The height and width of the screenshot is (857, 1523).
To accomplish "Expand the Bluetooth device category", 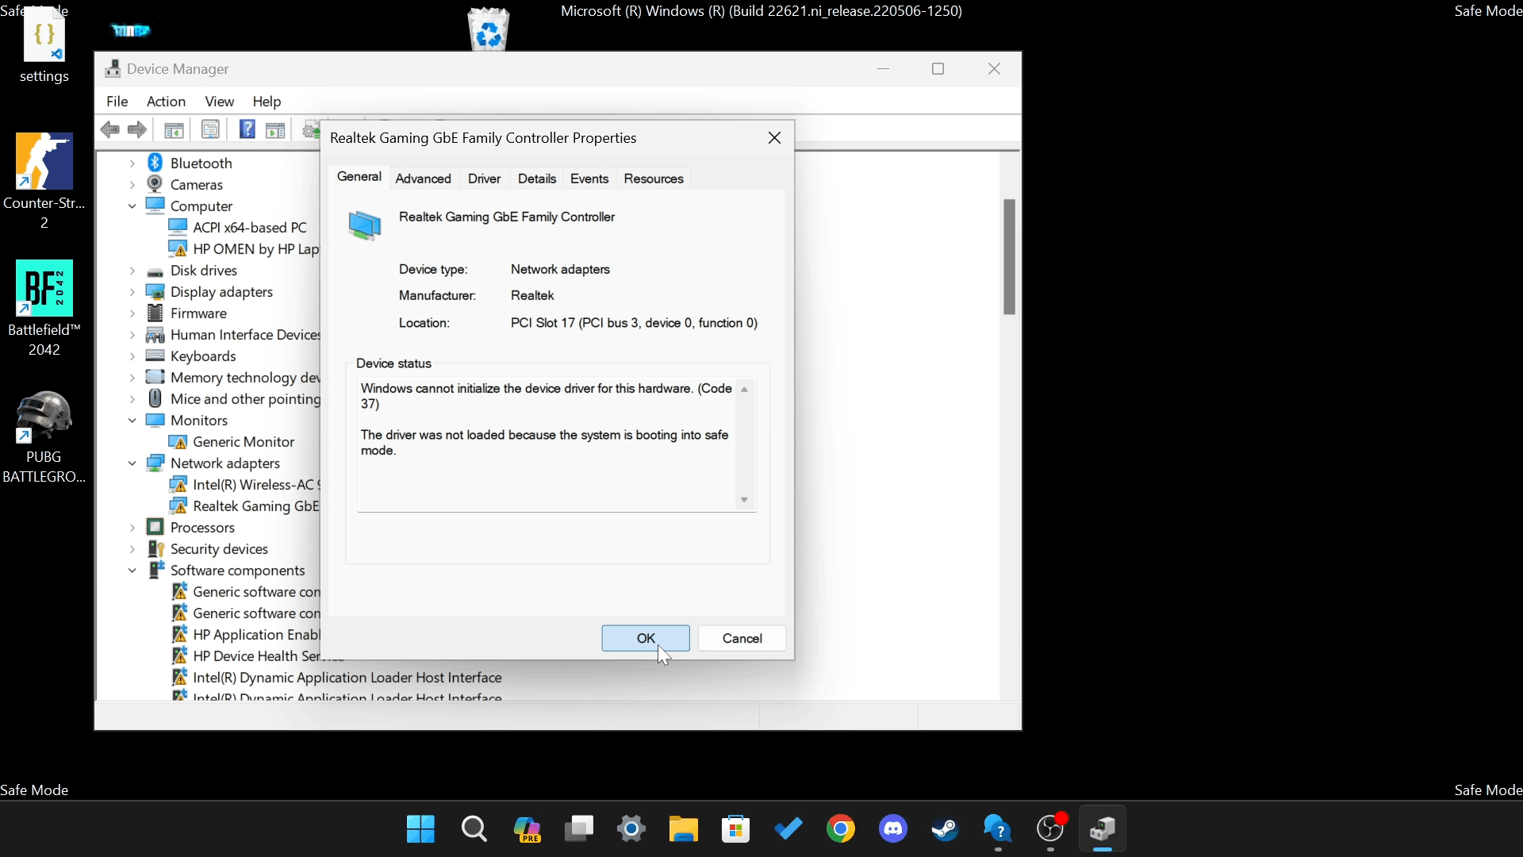I will [132, 163].
